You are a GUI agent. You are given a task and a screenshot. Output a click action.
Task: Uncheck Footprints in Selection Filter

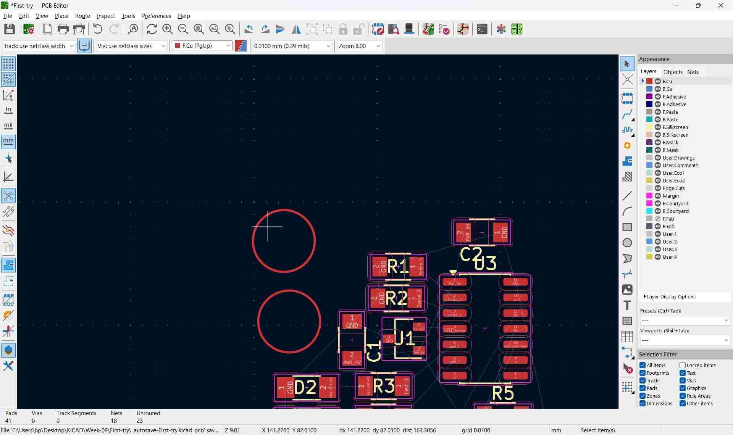tap(643, 373)
